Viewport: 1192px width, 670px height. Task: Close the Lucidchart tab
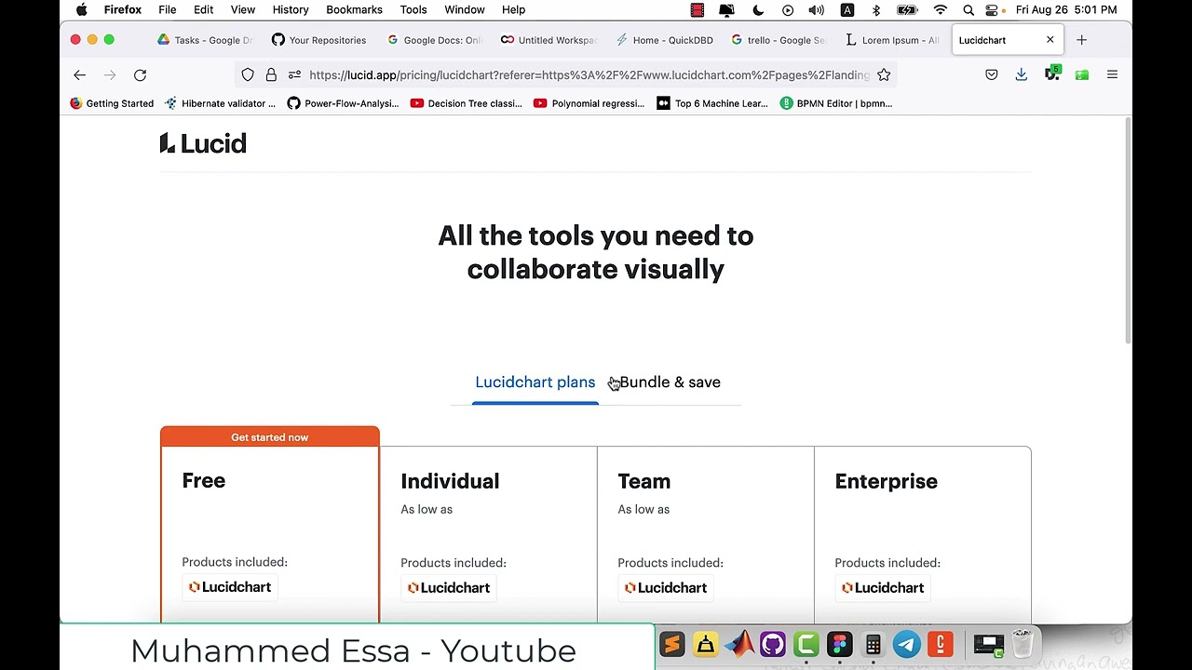(1050, 40)
